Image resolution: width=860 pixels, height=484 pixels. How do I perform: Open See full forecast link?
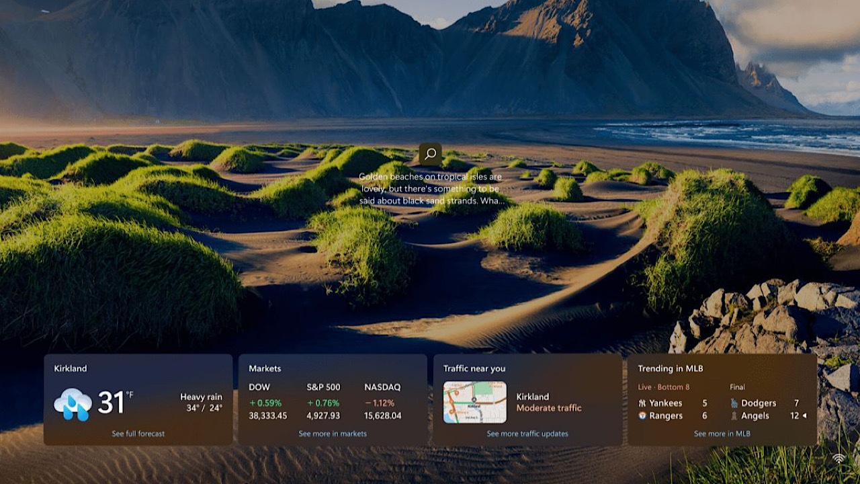[138, 434]
